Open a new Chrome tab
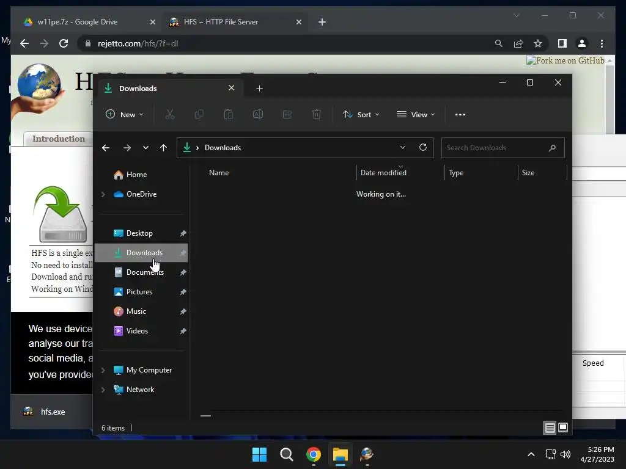This screenshot has height=469, width=626. tap(322, 22)
